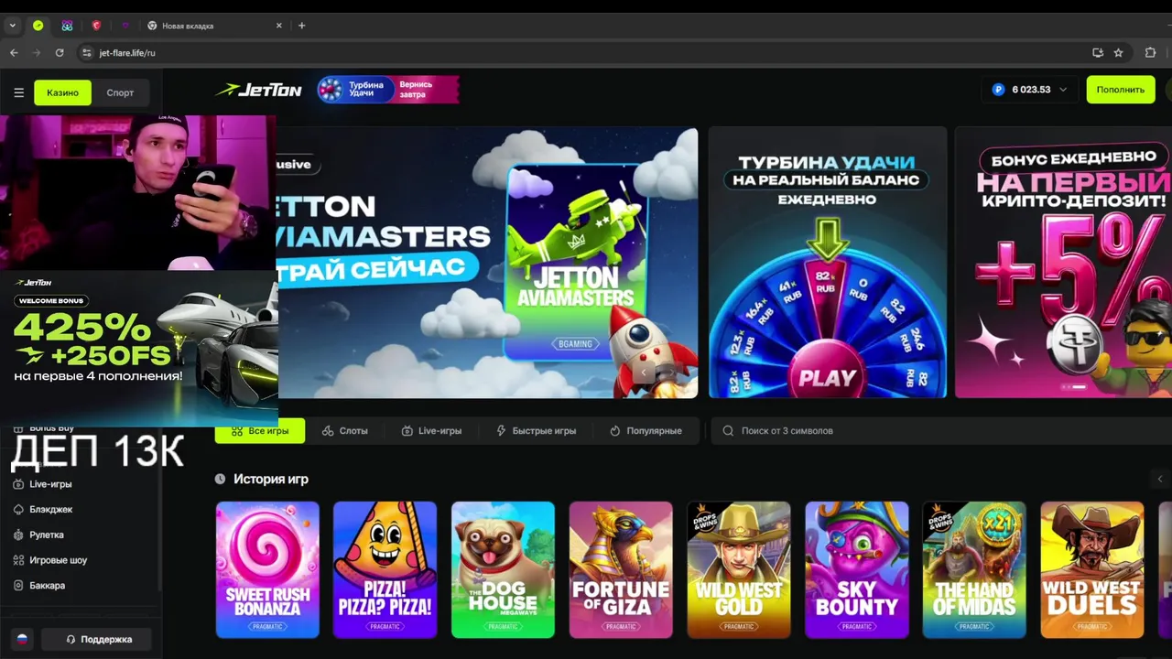1172x659 pixels.
Task: Open The Dog House Megaways game
Action: click(503, 569)
